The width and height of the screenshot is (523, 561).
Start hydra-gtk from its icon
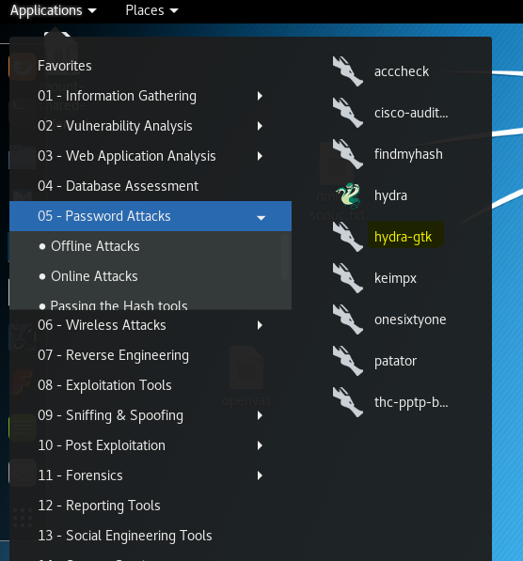[348, 237]
